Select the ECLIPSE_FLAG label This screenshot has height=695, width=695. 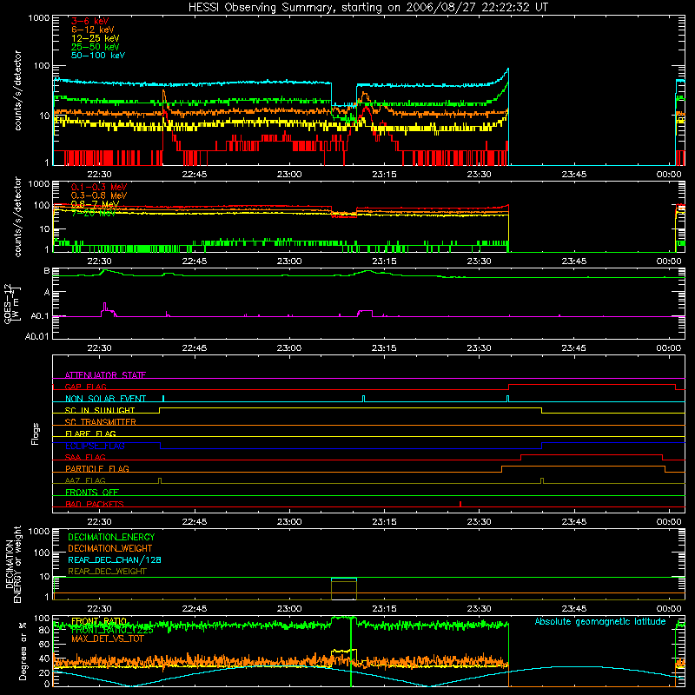[x=95, y=446]
